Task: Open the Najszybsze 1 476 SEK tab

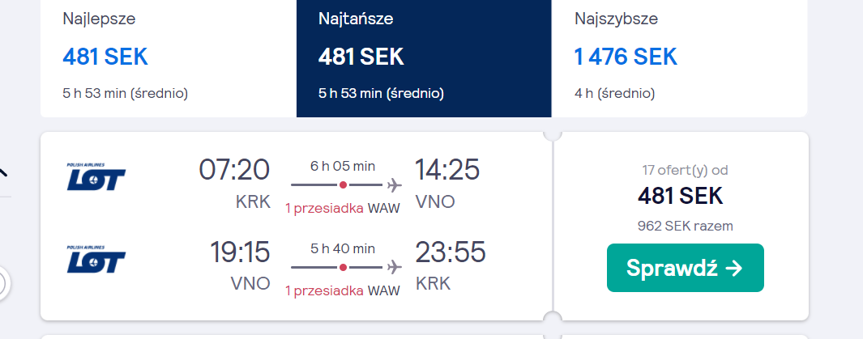Action: [x=679, y=58]
